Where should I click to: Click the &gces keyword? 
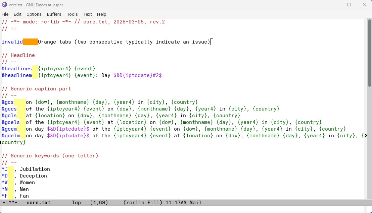[9, 109]
